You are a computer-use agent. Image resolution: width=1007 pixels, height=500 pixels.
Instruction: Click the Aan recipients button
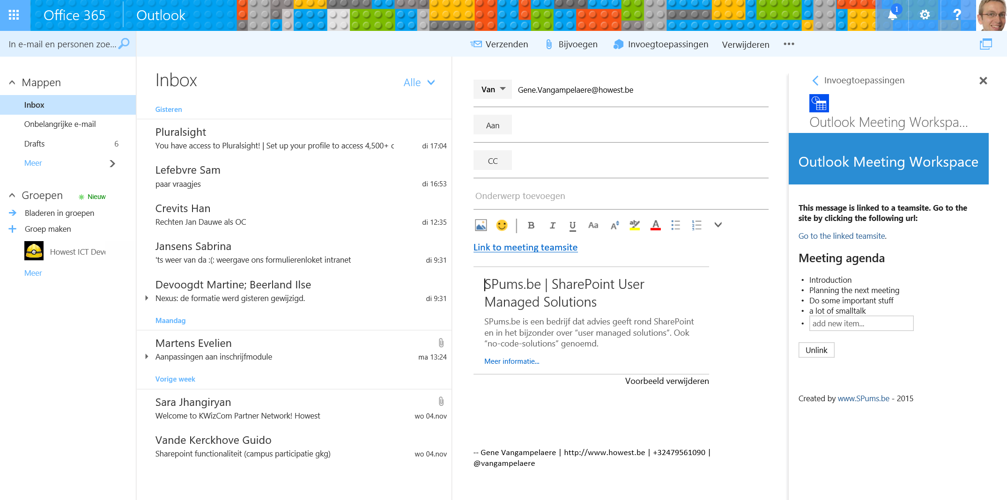pos(493,125)
